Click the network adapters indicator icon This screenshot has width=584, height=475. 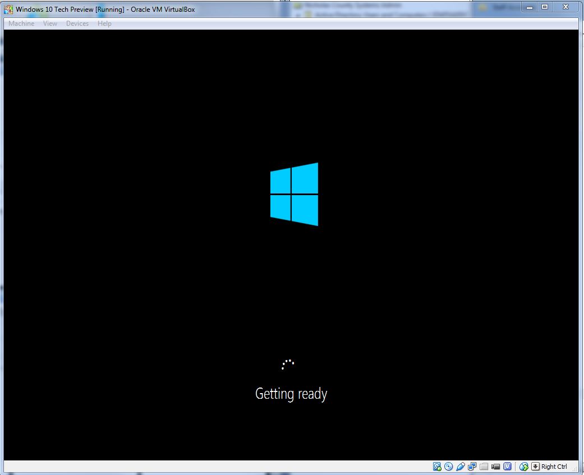pyautogui.click(x=472, y=467)
